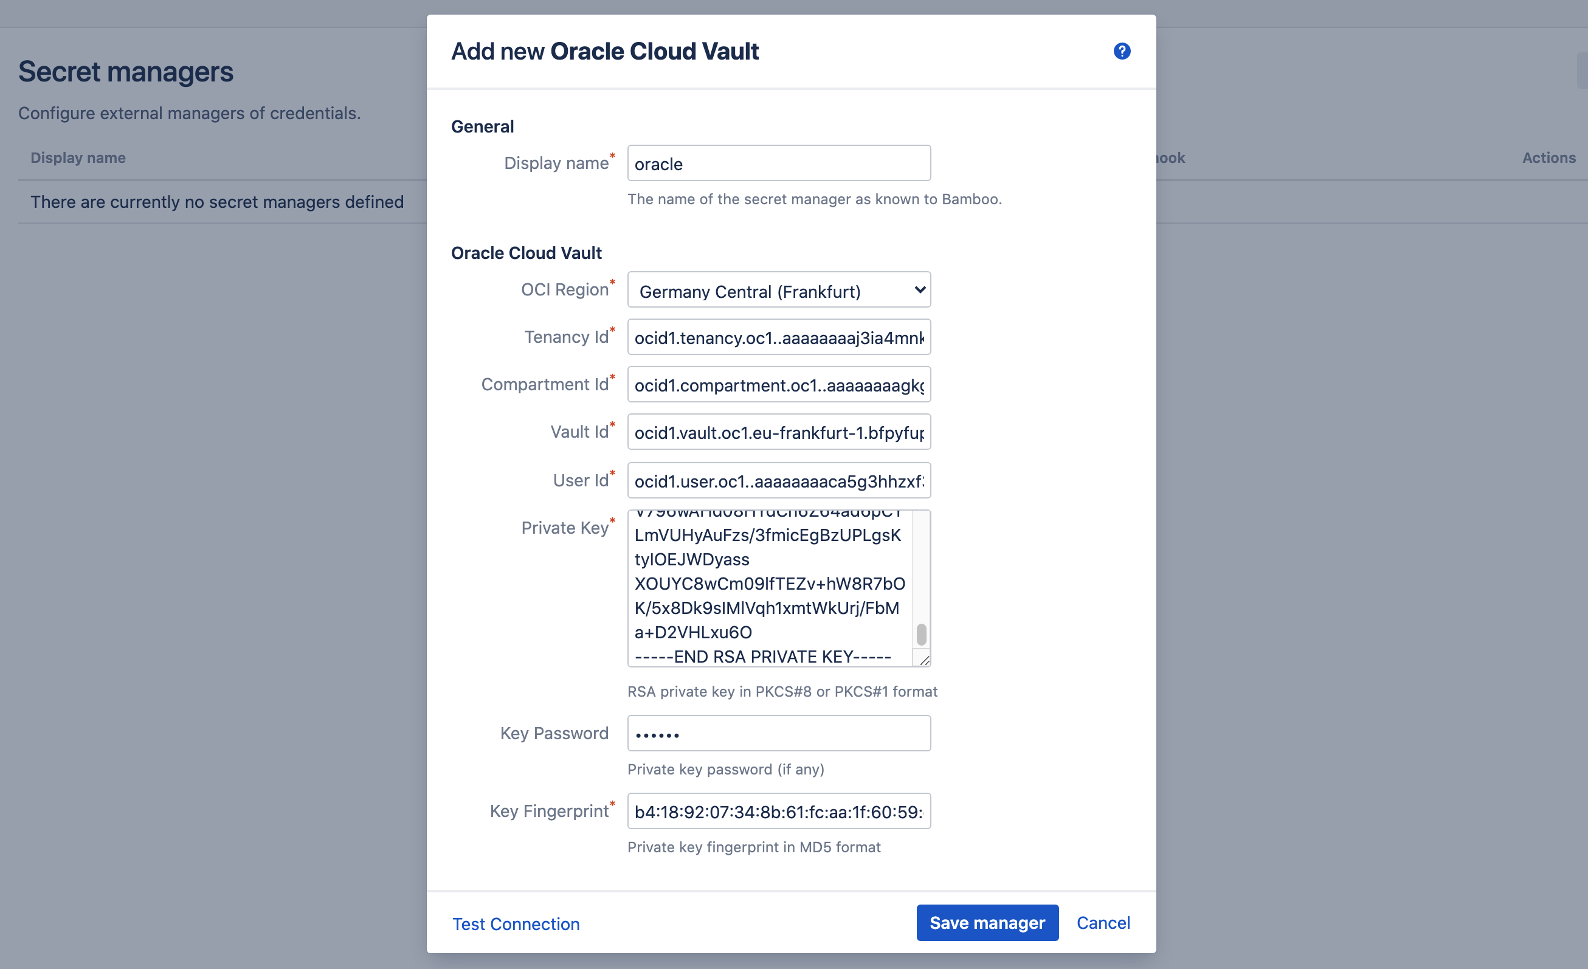The width and height of the screenshot is (1588, 969).
Task: Click 'Configure external managers of credentials.' text
Action: pos(190,112)
